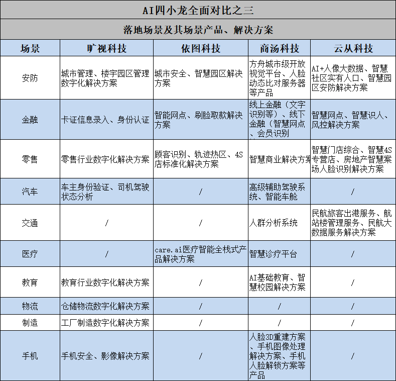Click the 场景 column header

coord(30,48)
